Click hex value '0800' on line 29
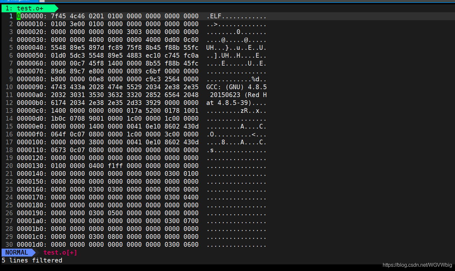This screenshot has width=455, height=271. click(115, 237)
